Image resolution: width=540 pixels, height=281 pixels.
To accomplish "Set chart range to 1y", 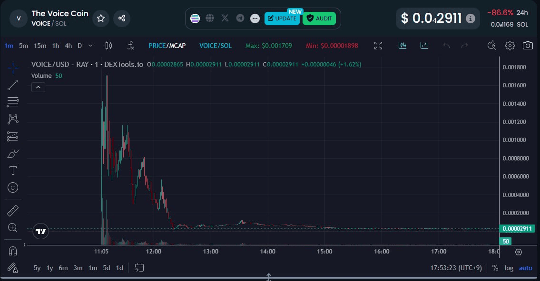I will (50, 268).
